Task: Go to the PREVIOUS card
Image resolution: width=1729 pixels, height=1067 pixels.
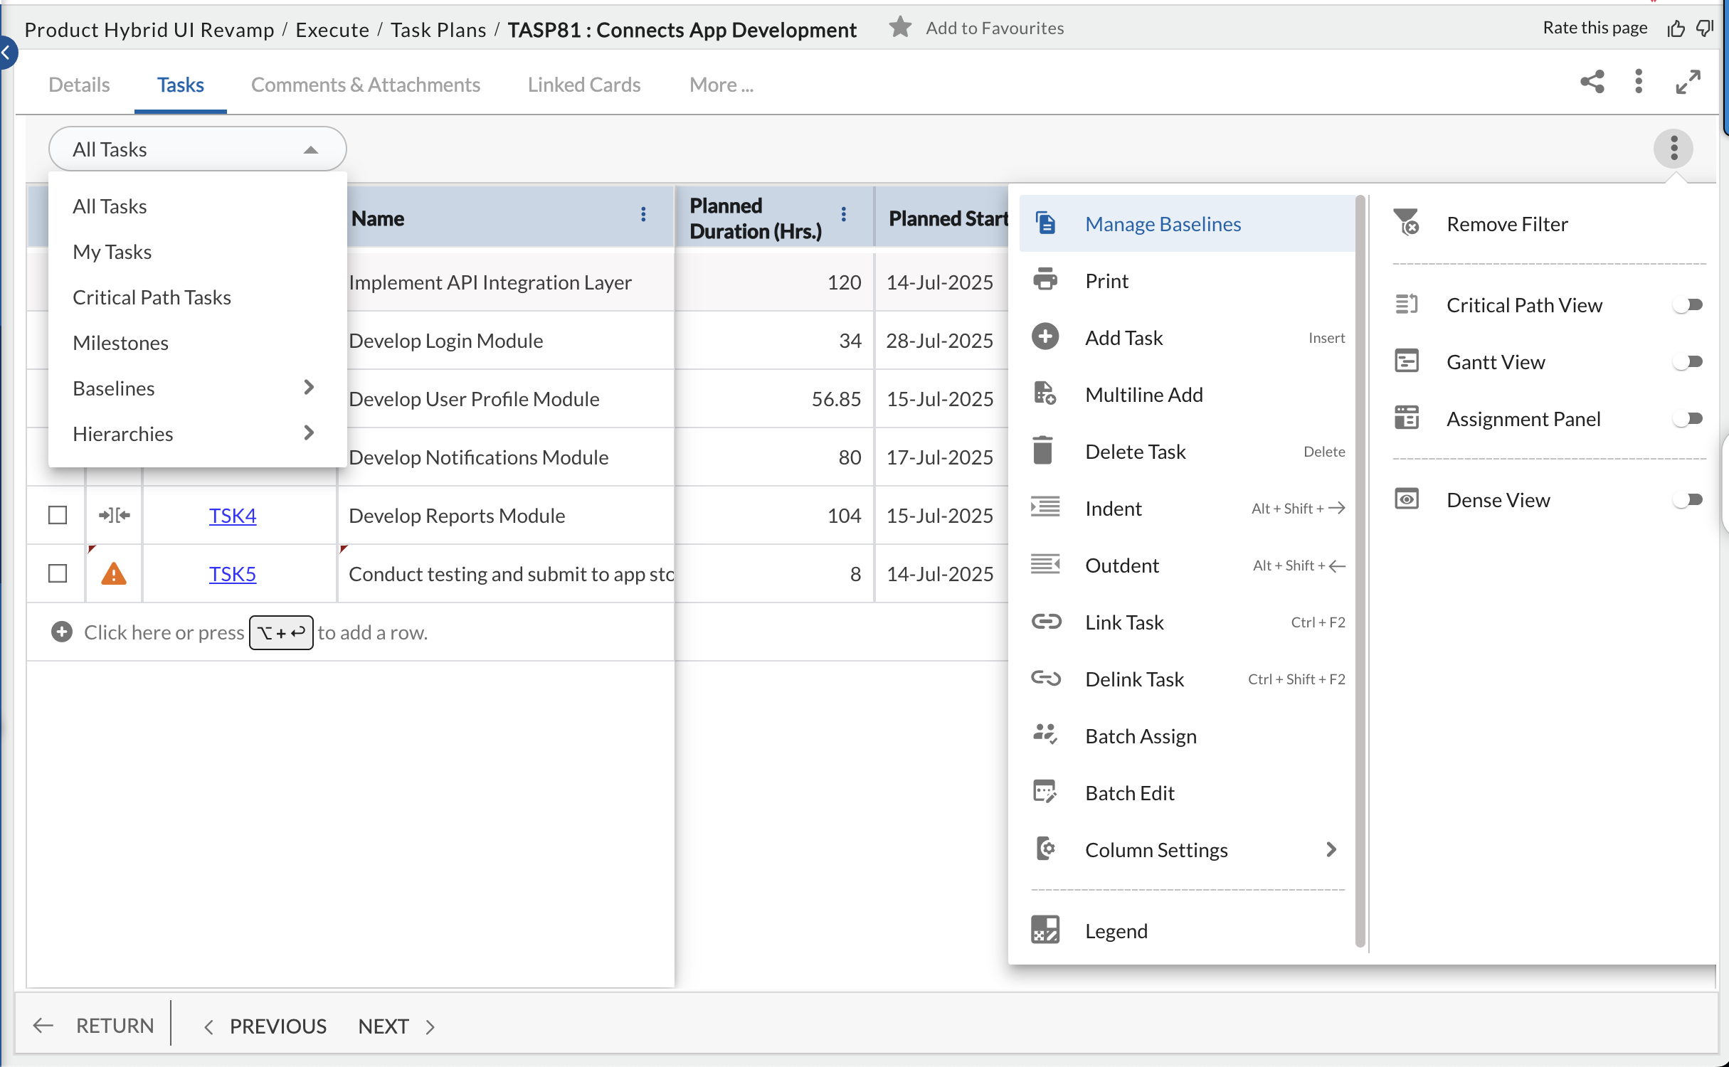Action: [x=265, y=1026]
